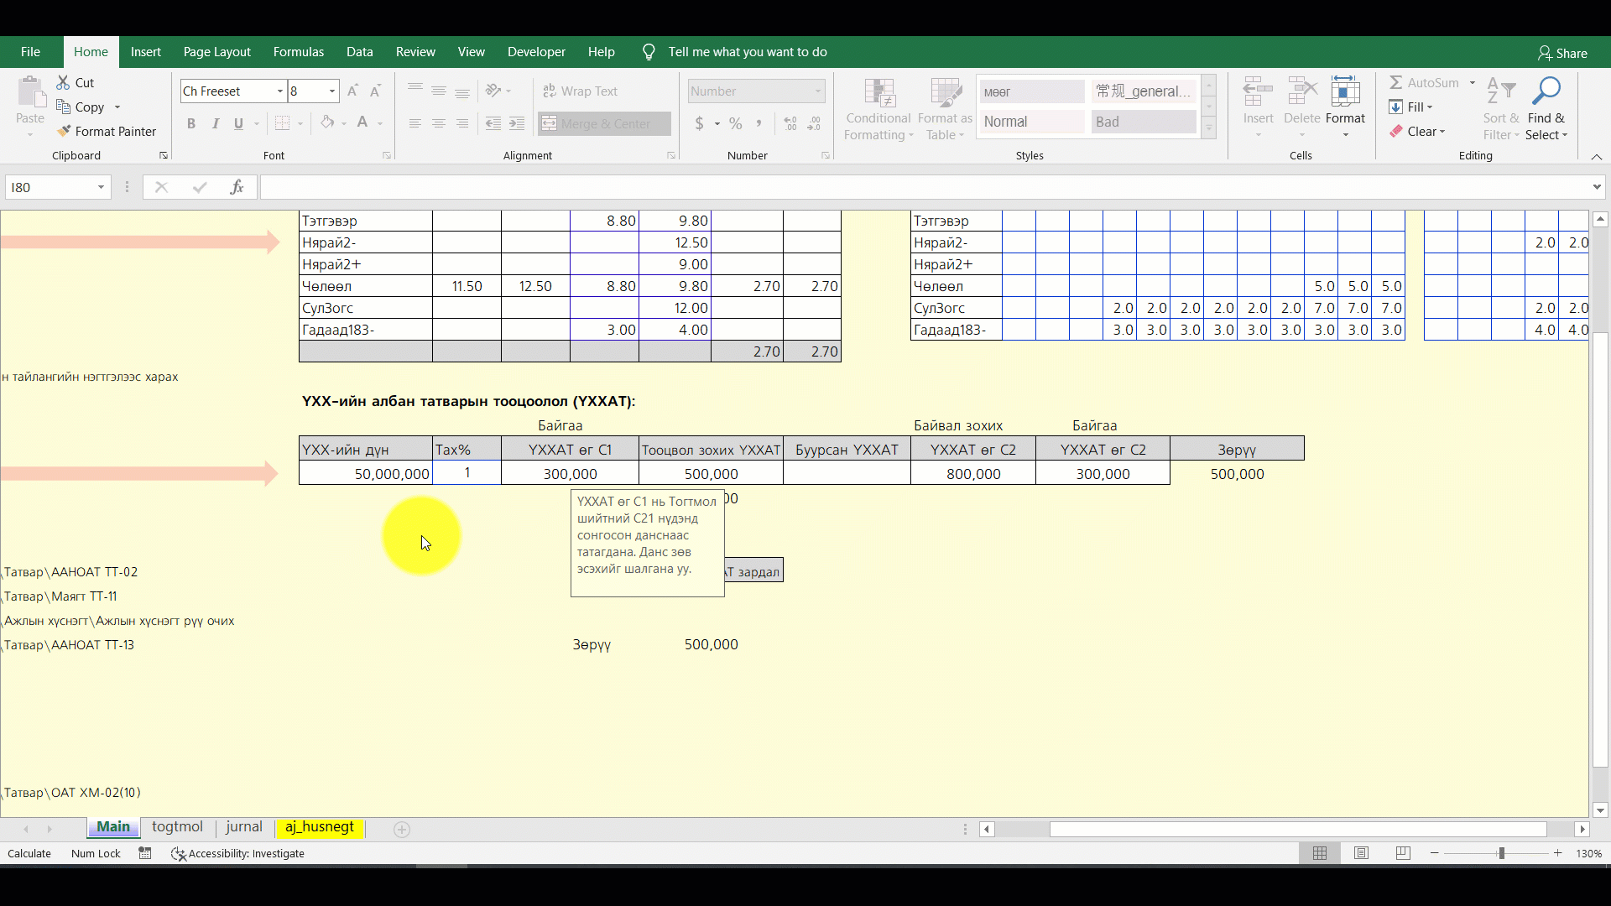Expand the Number format combo box
This screenshot has height=906, width=1611.
click(817, 91)
